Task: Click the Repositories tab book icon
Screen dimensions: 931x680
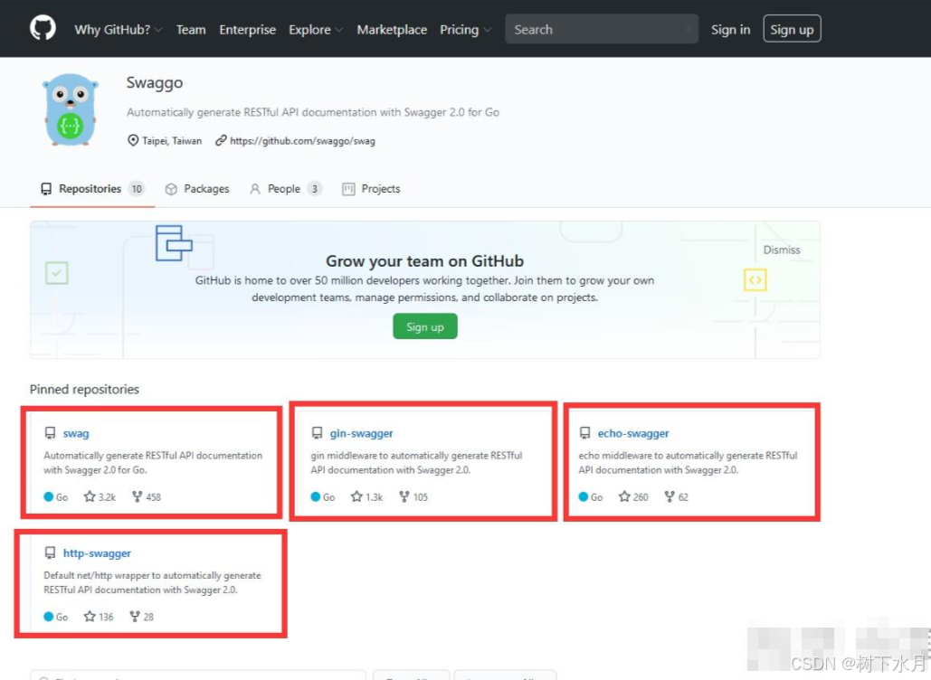Action: tap(46, 189)
